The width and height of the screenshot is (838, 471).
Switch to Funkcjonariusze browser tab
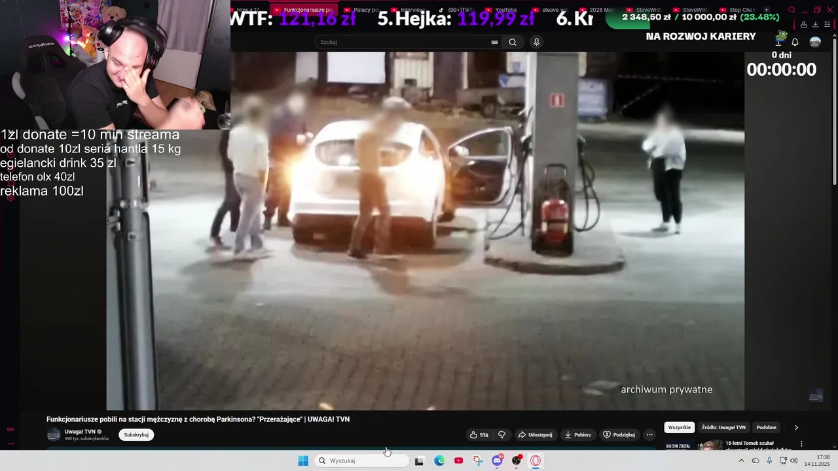pyautogui.click(x=304, y=10)
